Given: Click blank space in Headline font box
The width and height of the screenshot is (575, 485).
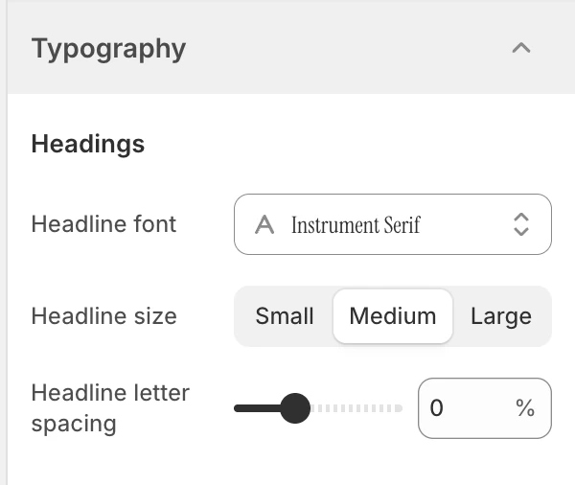Looking at the screenshot, I should click(x=466, y=224).
